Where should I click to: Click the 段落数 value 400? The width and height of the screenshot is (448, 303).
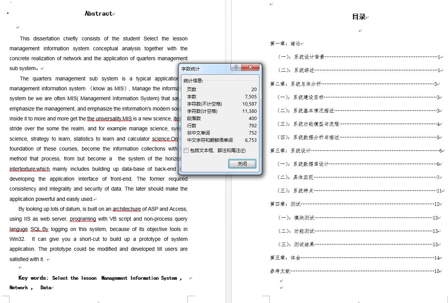coord(253,118)
